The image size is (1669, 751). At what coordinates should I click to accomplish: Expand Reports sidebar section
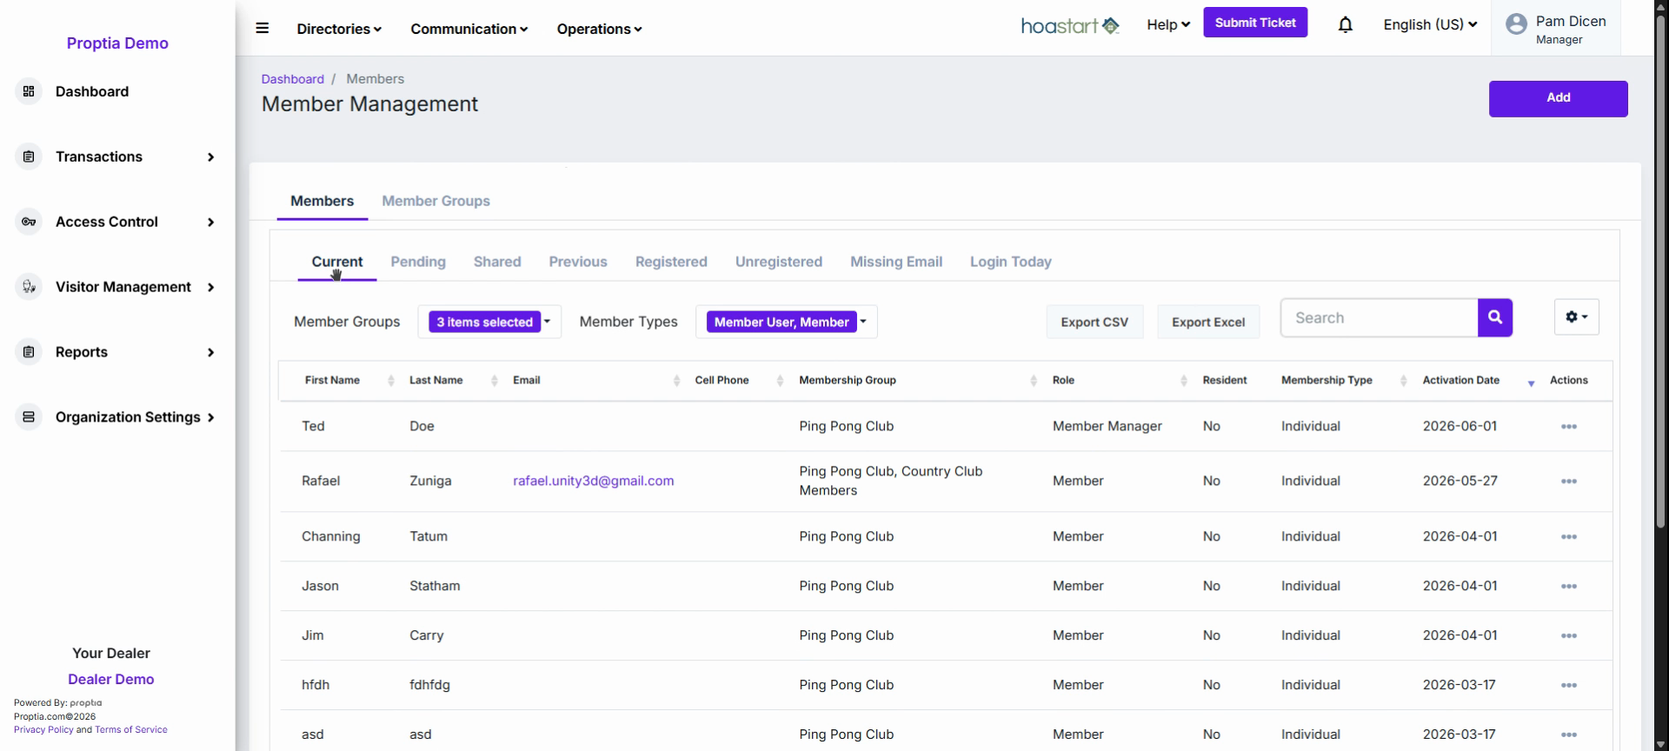pyautogui.click(x=210, y=353)
